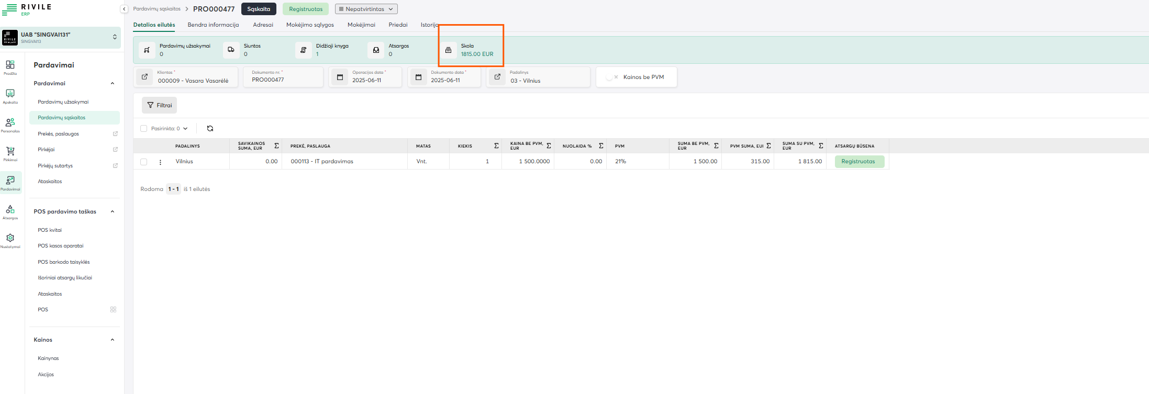Screen dimensions: 1149x394
Task: Click sum icon in Kiekis column
Action: (x=496, y=146)
